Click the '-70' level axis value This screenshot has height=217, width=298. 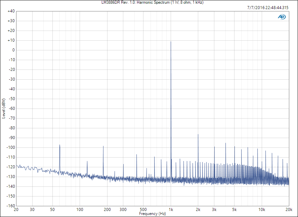[12, 118]
